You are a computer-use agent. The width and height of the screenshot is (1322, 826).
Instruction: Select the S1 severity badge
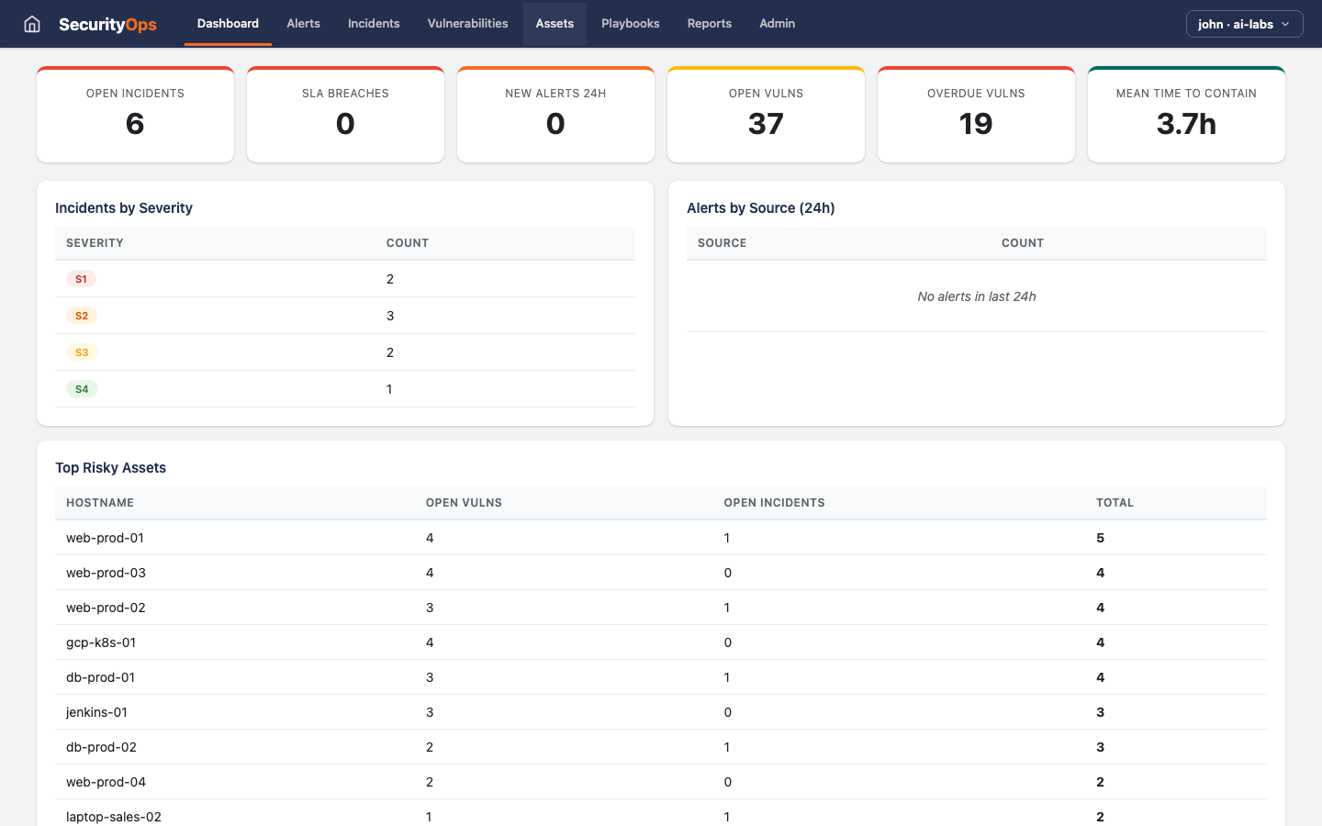tap(82, 278)
